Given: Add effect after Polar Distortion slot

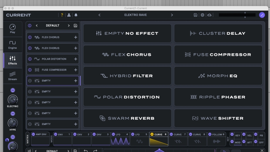Looking at the screenshot, I should click(x=76, y=59).
